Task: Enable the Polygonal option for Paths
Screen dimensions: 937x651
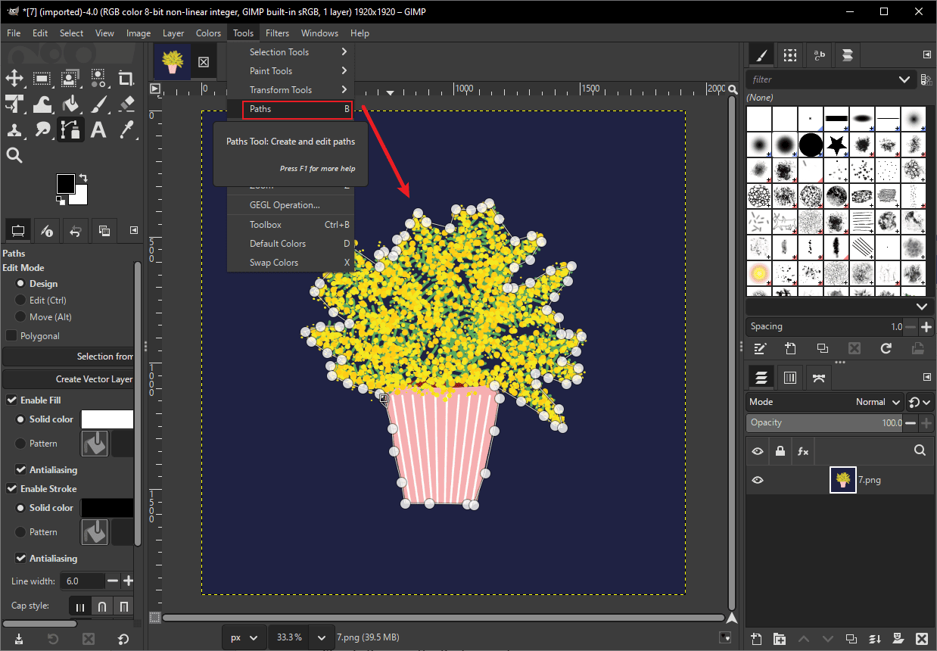Action: (x=11, y=335)
